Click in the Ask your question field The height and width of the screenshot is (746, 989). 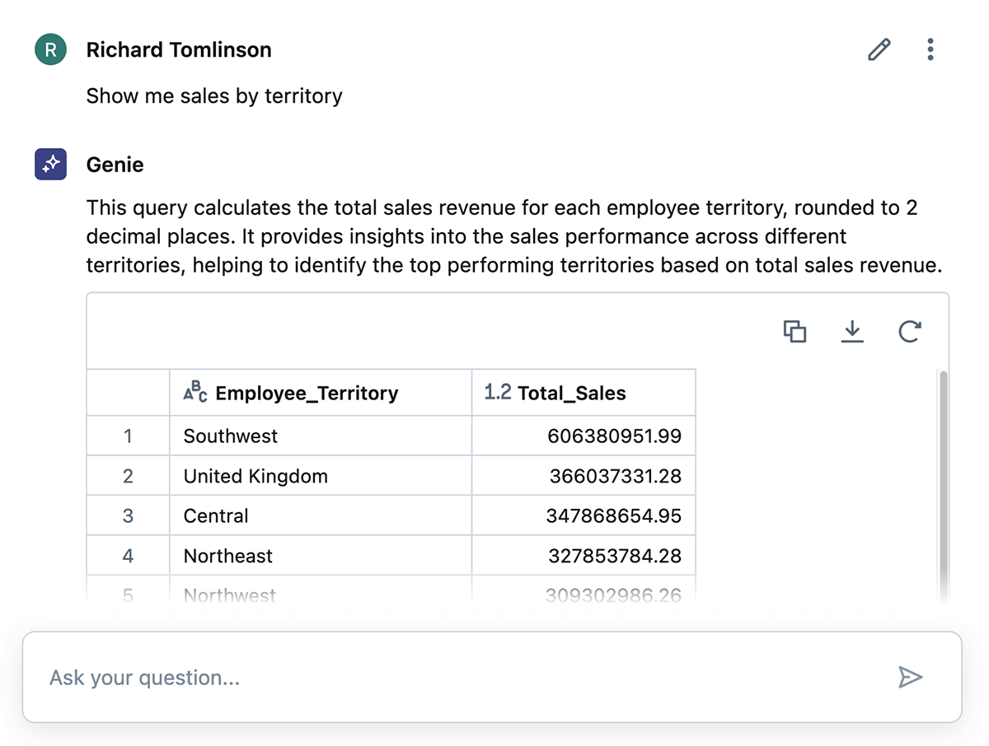(462, 678)
